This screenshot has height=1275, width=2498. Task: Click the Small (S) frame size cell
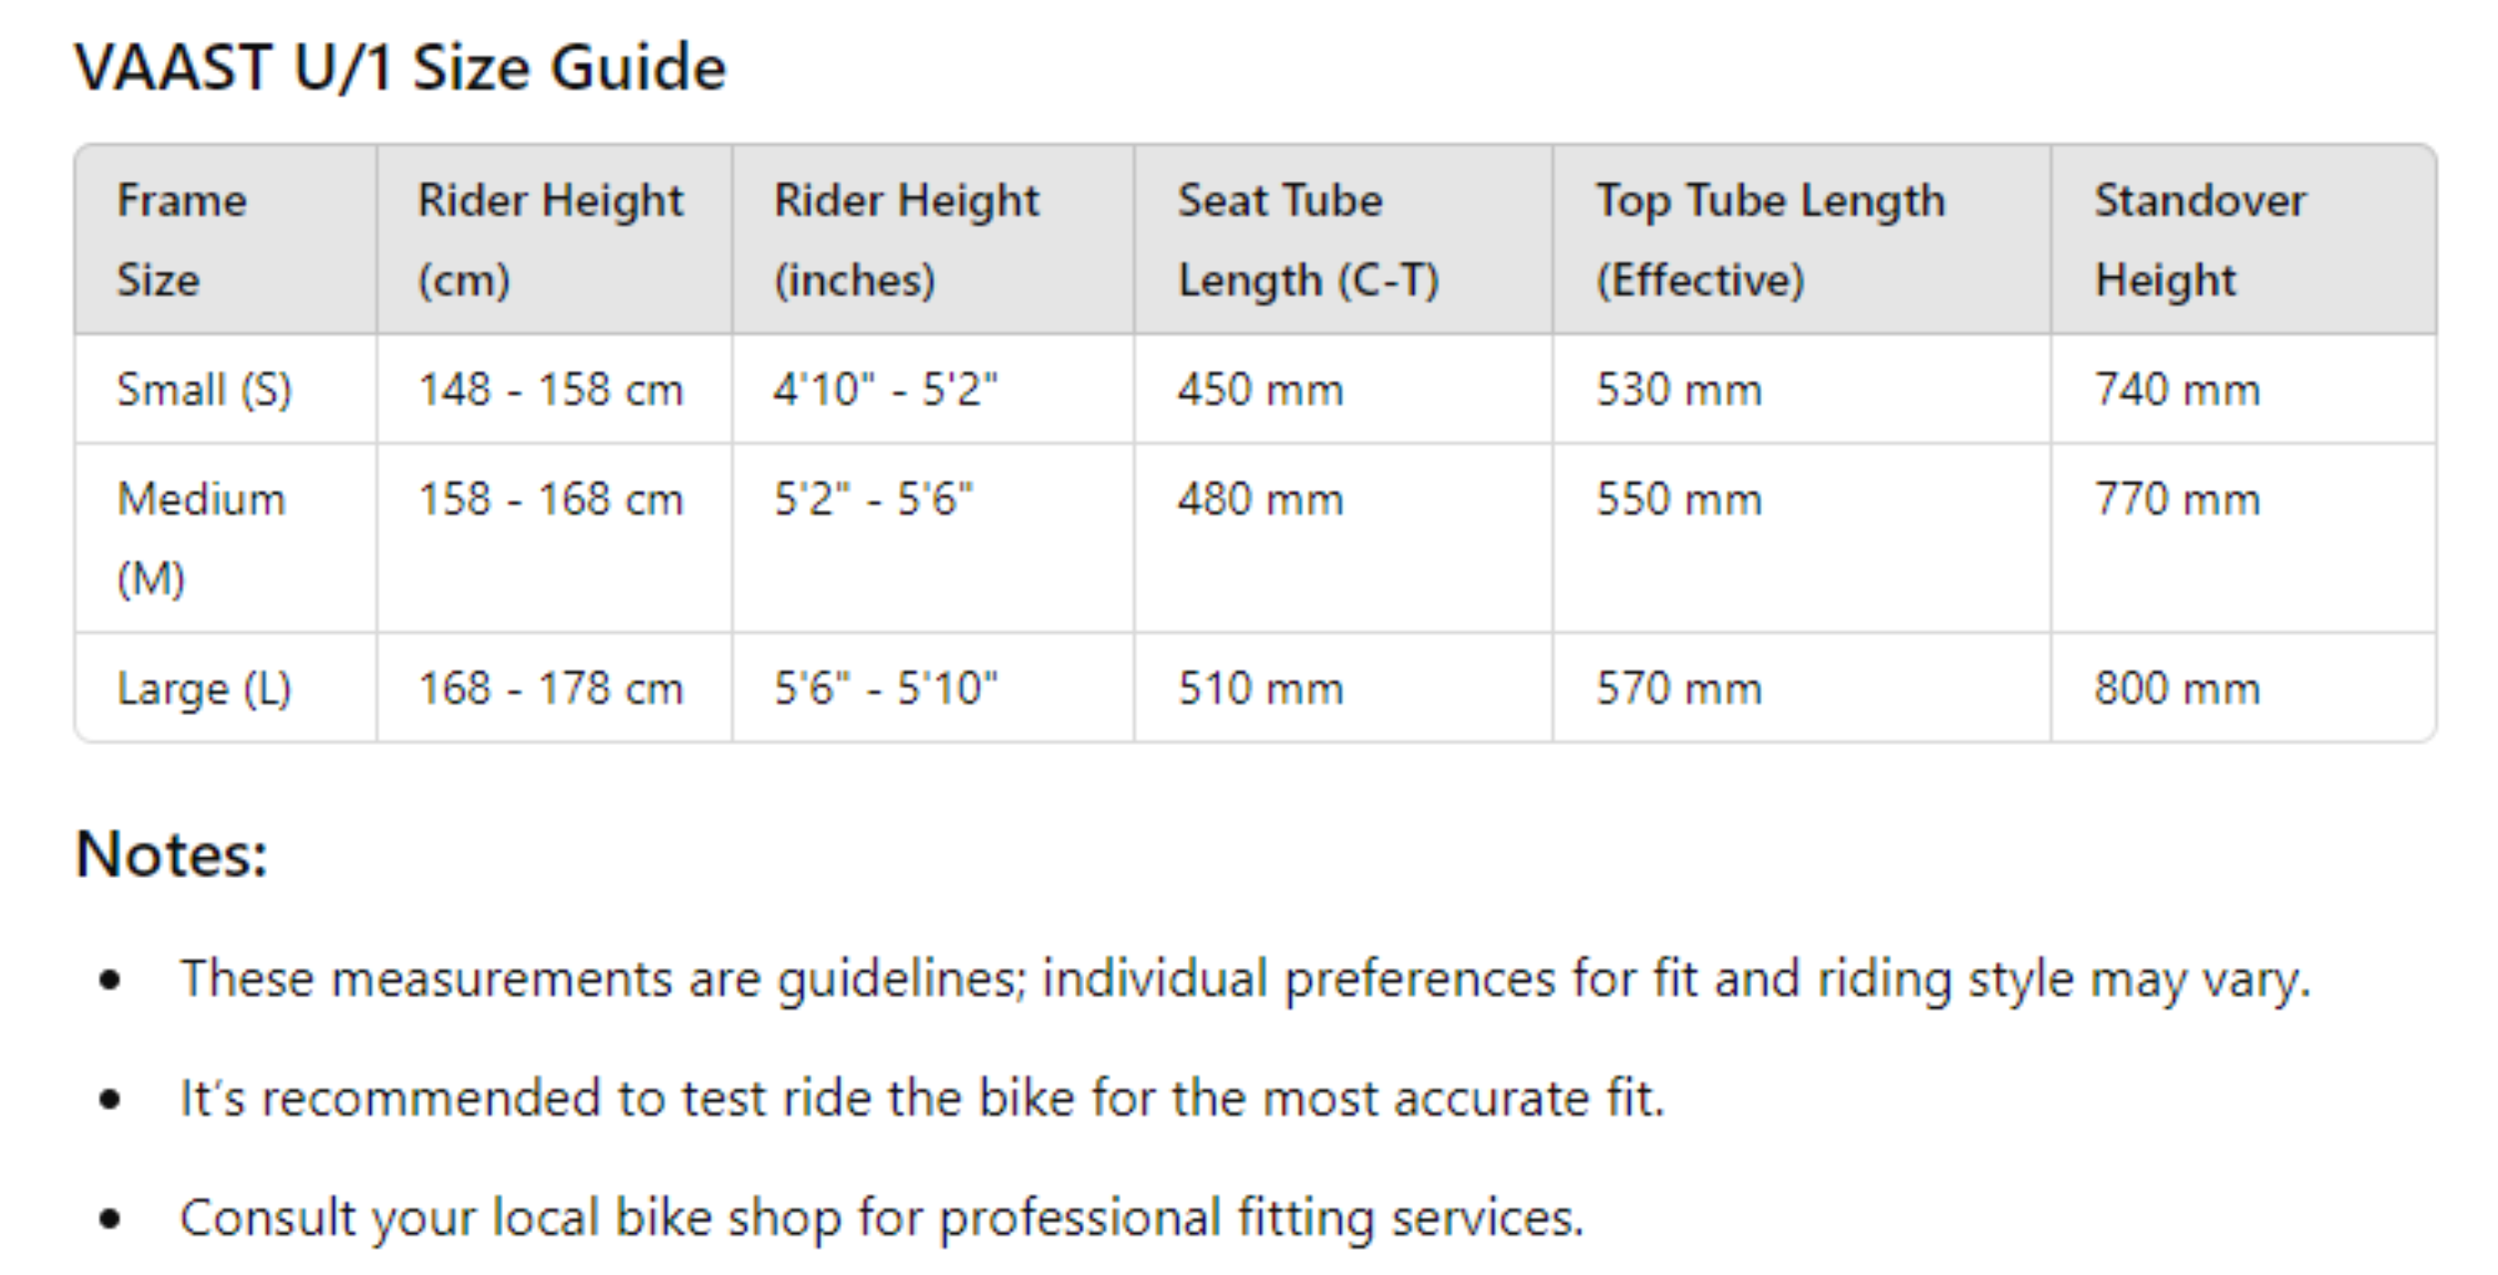tap(204, 390)
